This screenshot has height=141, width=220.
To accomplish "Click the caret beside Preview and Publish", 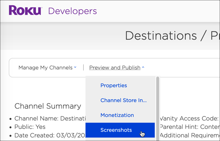I will pyautogui.click(x=143, y=67).
